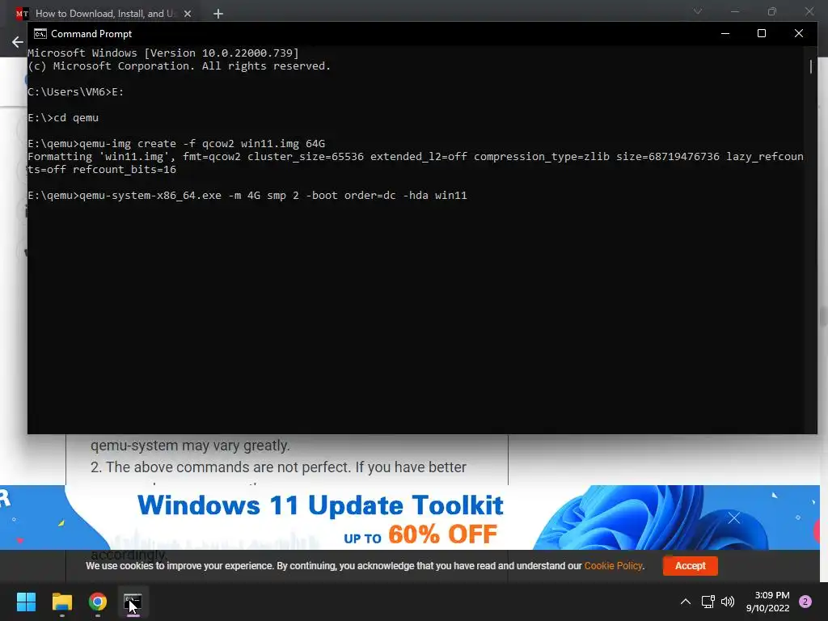This screenshot has width=828, height=621.
Task: Open the notification count badge
Action: (x=805, y=602)
